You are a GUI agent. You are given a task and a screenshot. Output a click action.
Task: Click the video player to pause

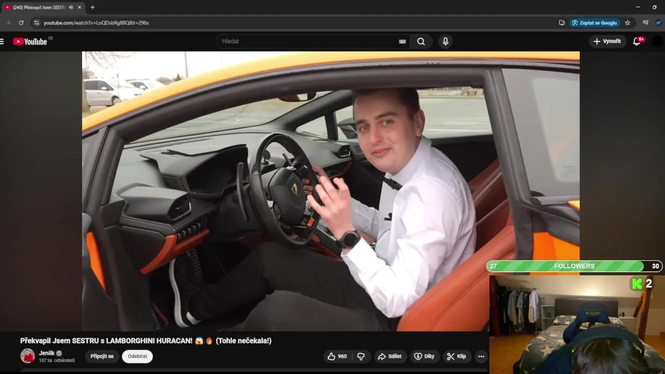[330, 191]
